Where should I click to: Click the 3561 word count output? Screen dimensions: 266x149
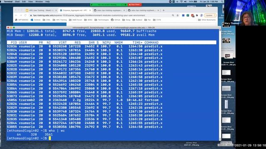pyautogui.click(x=49, y=135)
